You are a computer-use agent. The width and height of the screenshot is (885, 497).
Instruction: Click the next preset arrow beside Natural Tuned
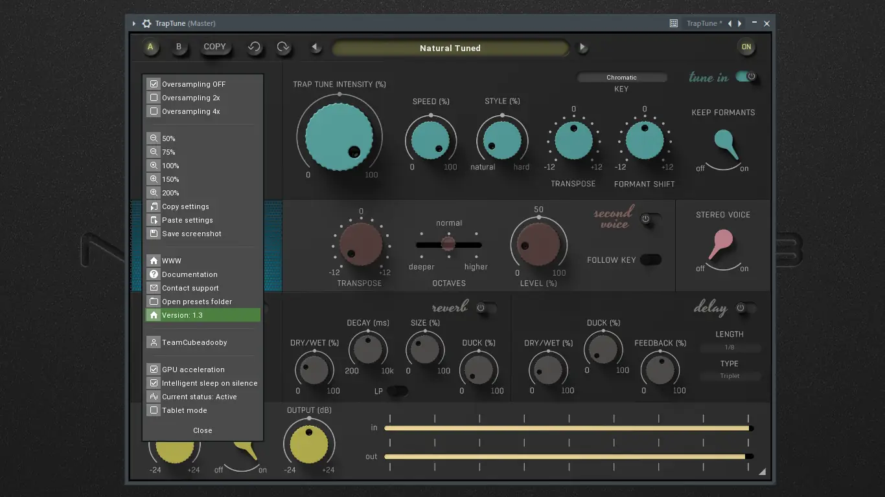pos(582,47)
